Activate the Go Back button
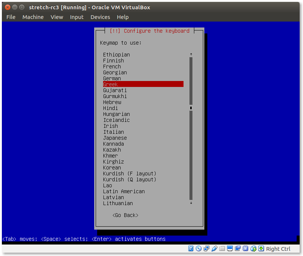 (x=125, y=215)
